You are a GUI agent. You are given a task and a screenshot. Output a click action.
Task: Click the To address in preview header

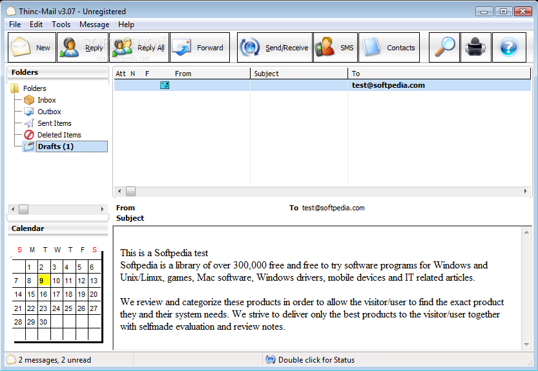[333, 208]
